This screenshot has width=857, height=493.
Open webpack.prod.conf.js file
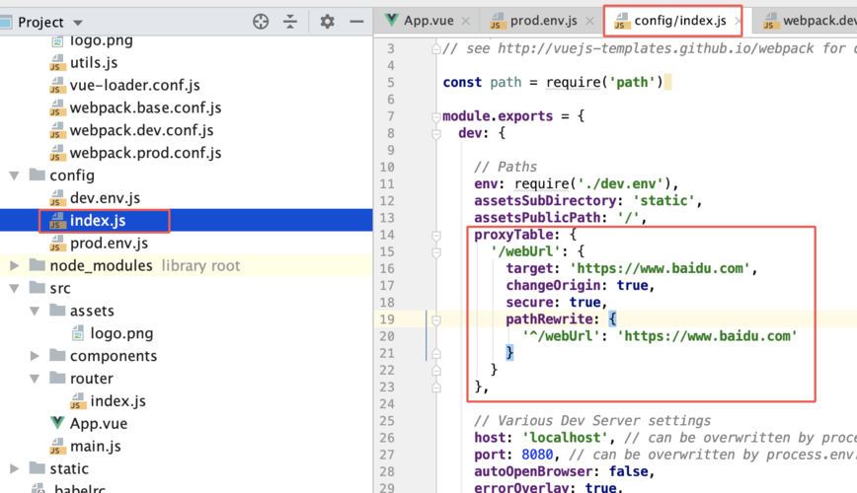(x=145, y=153)
